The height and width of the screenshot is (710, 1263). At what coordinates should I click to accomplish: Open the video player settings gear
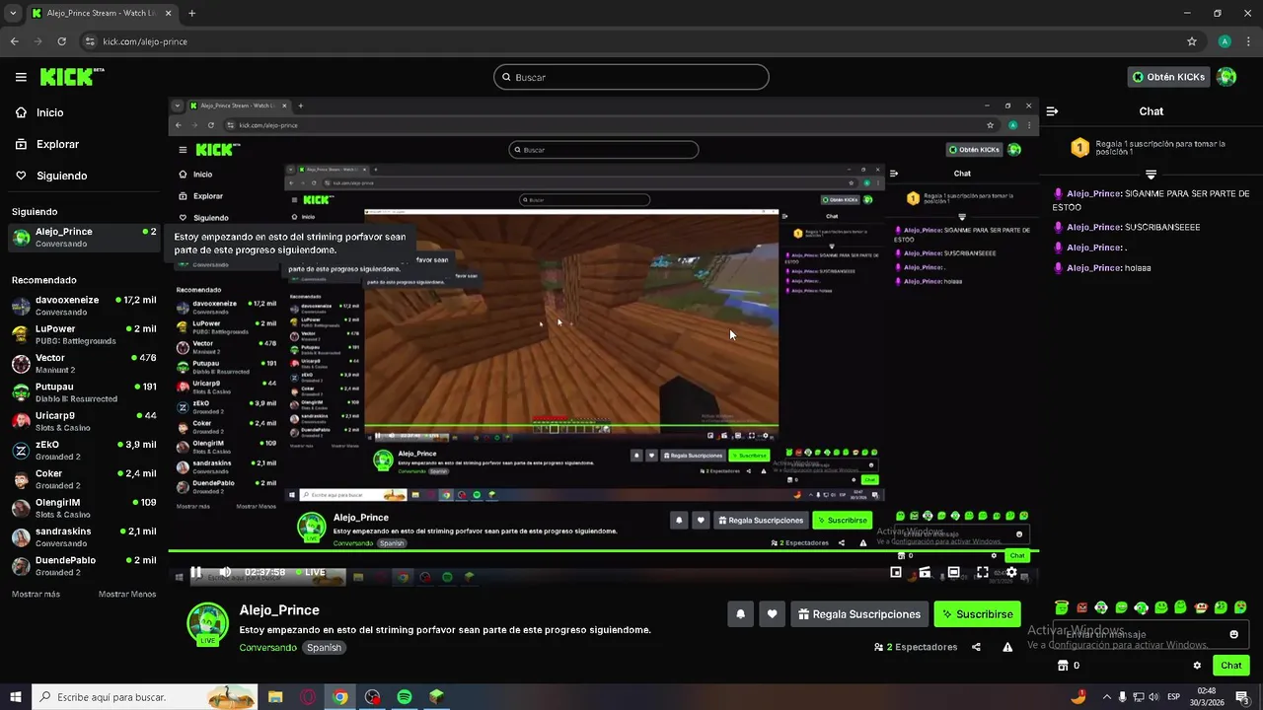1011,572
